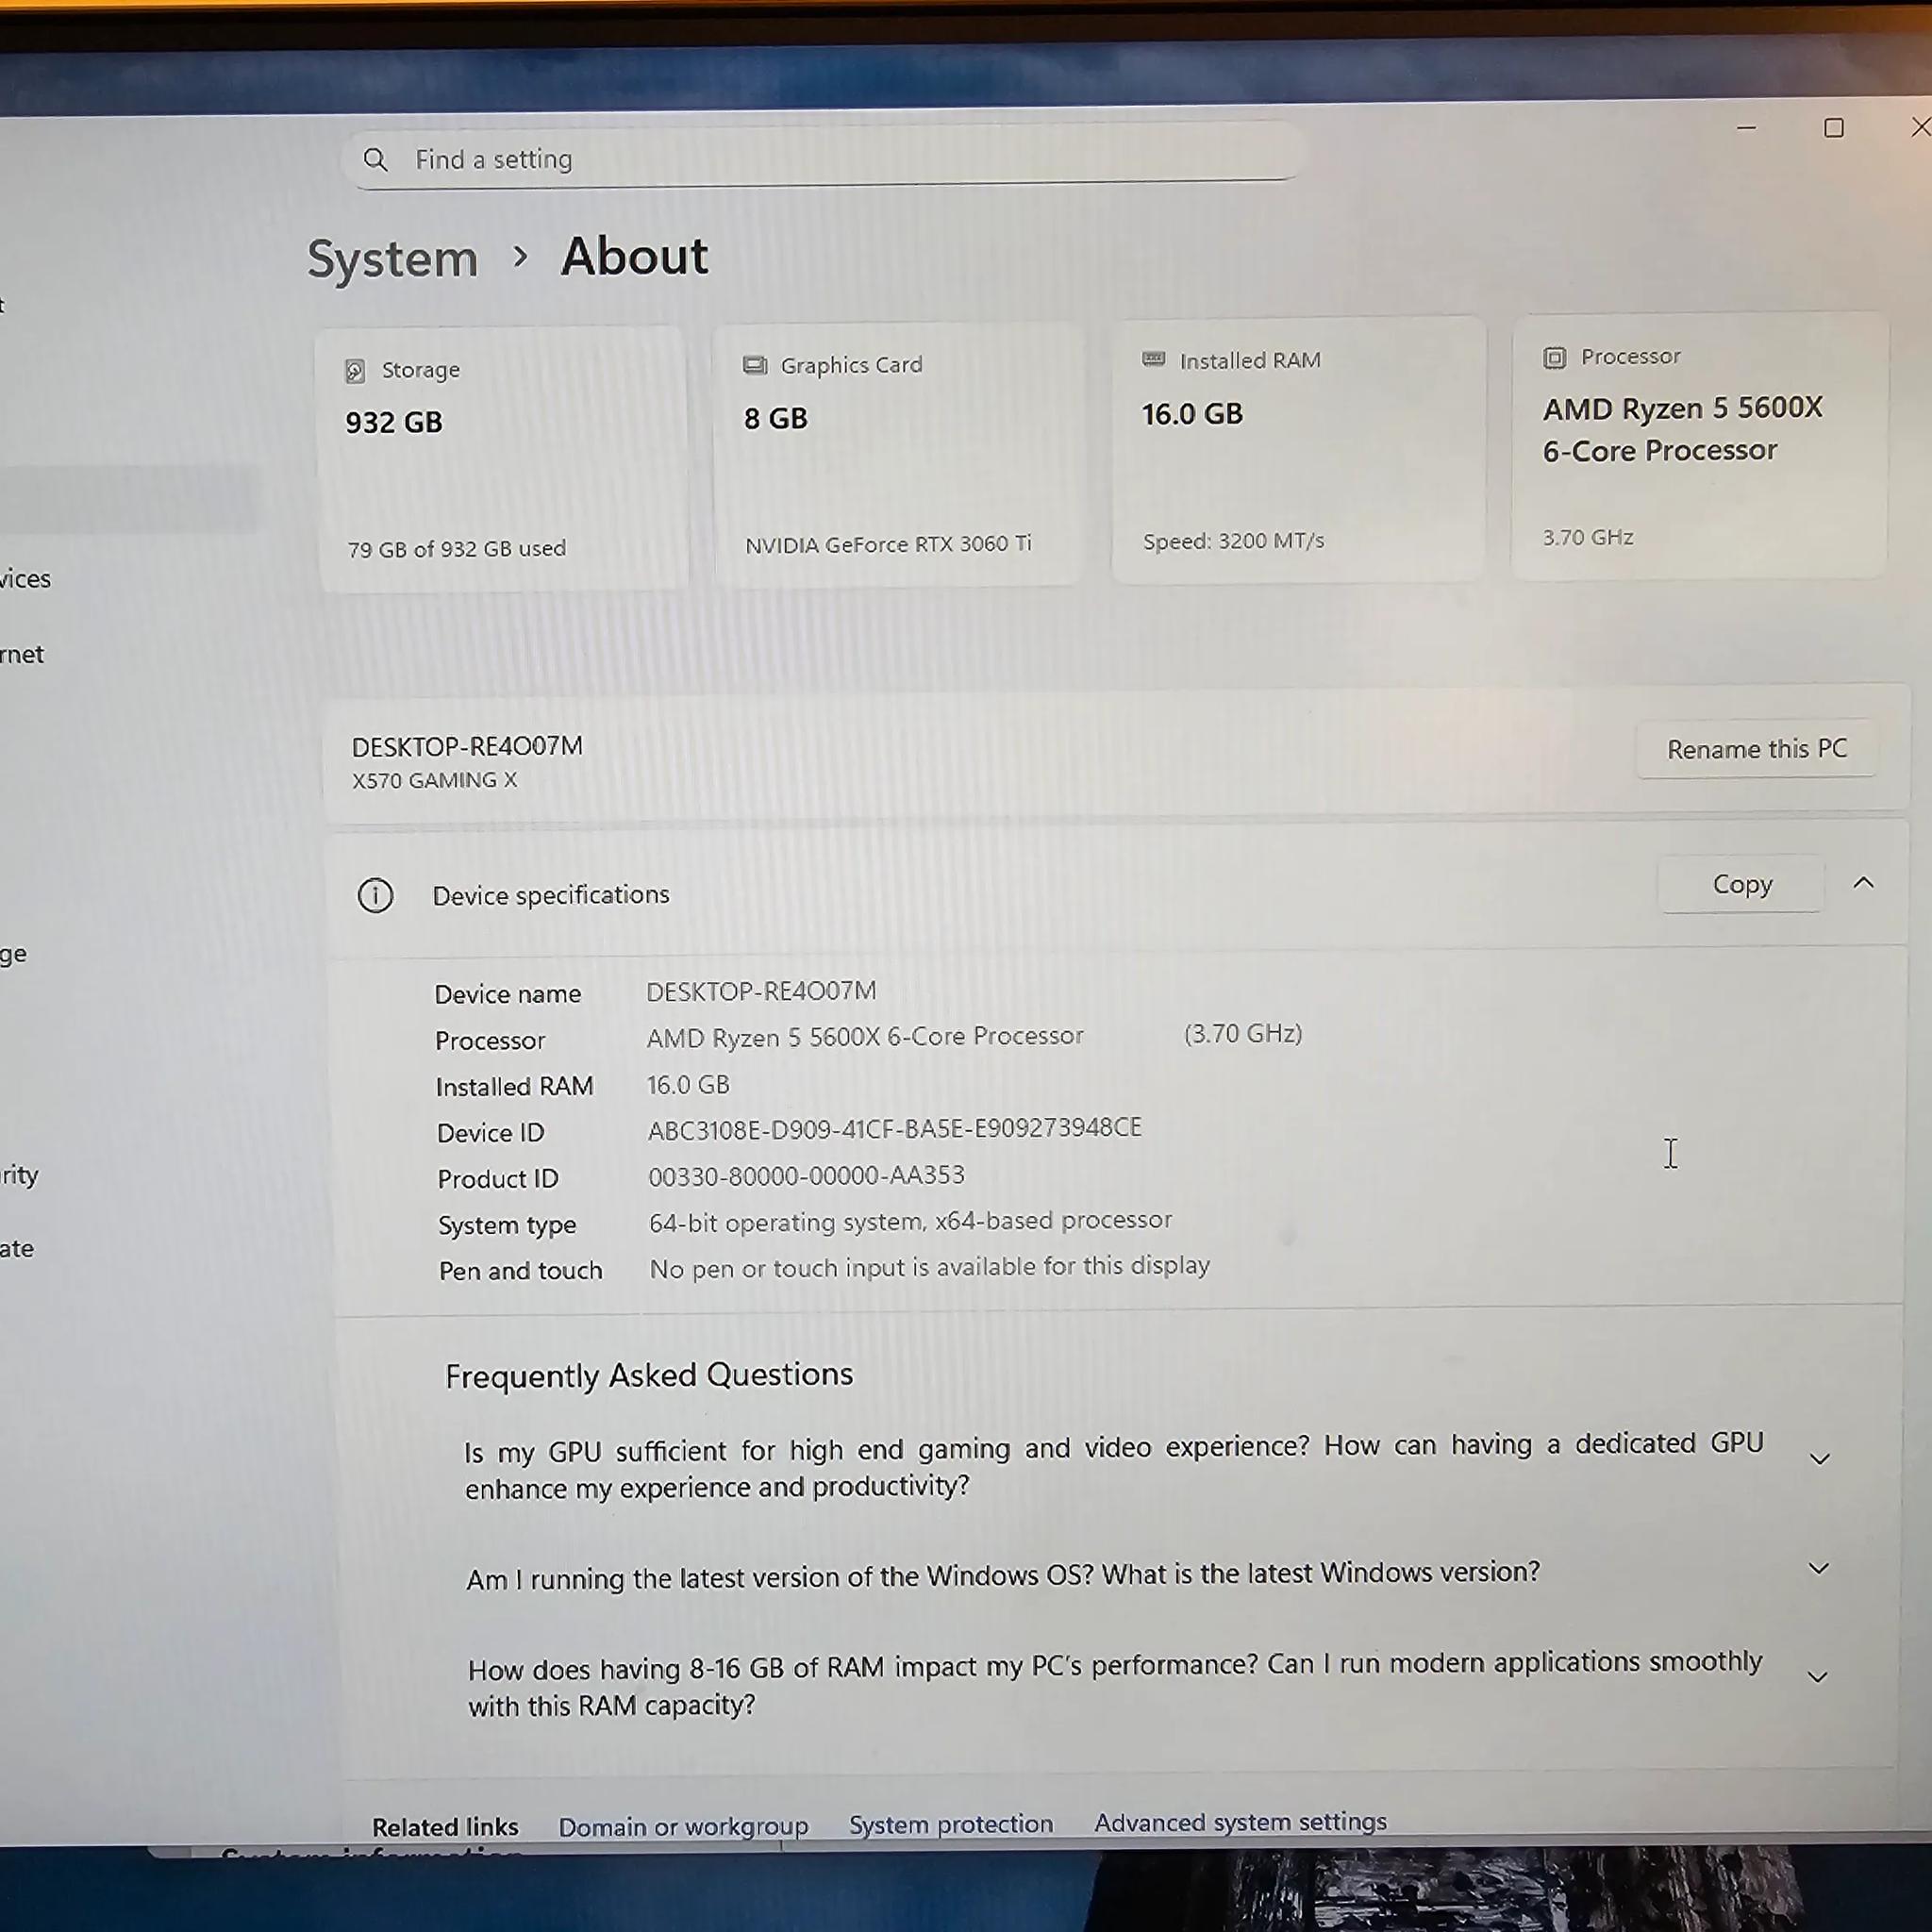Click Rename this PC button
1932x1932 pixels.
point(1756,749)
